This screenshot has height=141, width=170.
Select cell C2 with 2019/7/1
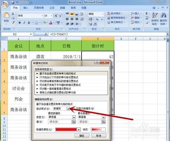66,56
